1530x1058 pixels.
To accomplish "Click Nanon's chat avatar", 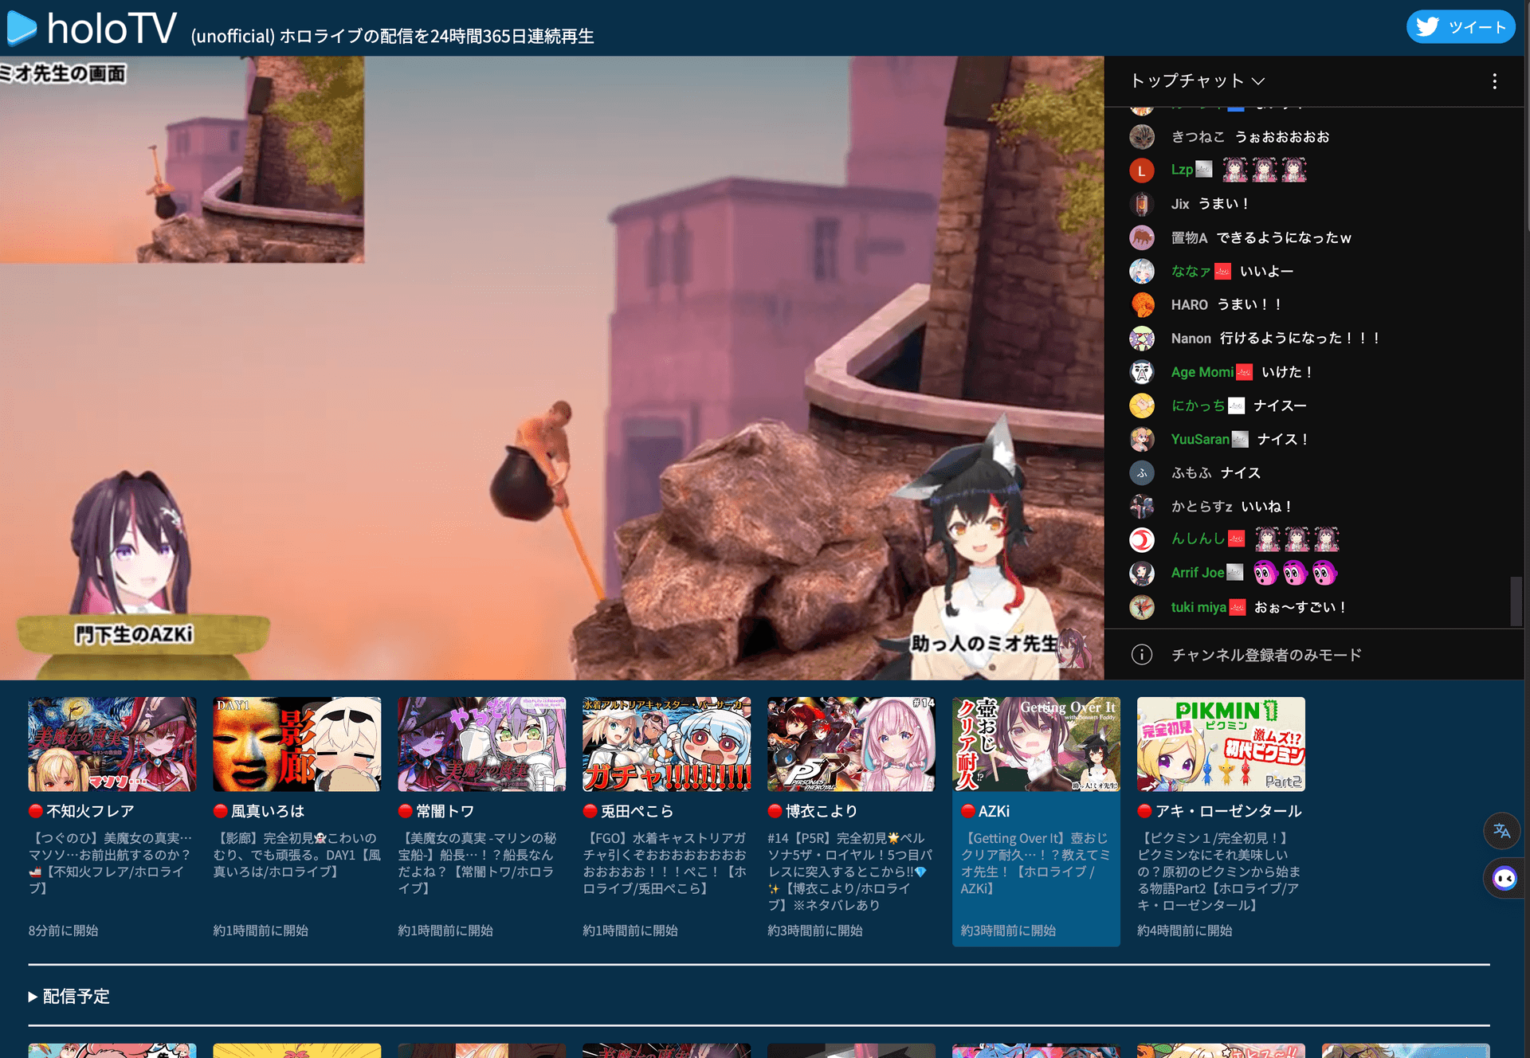I will coord(1142,338).
